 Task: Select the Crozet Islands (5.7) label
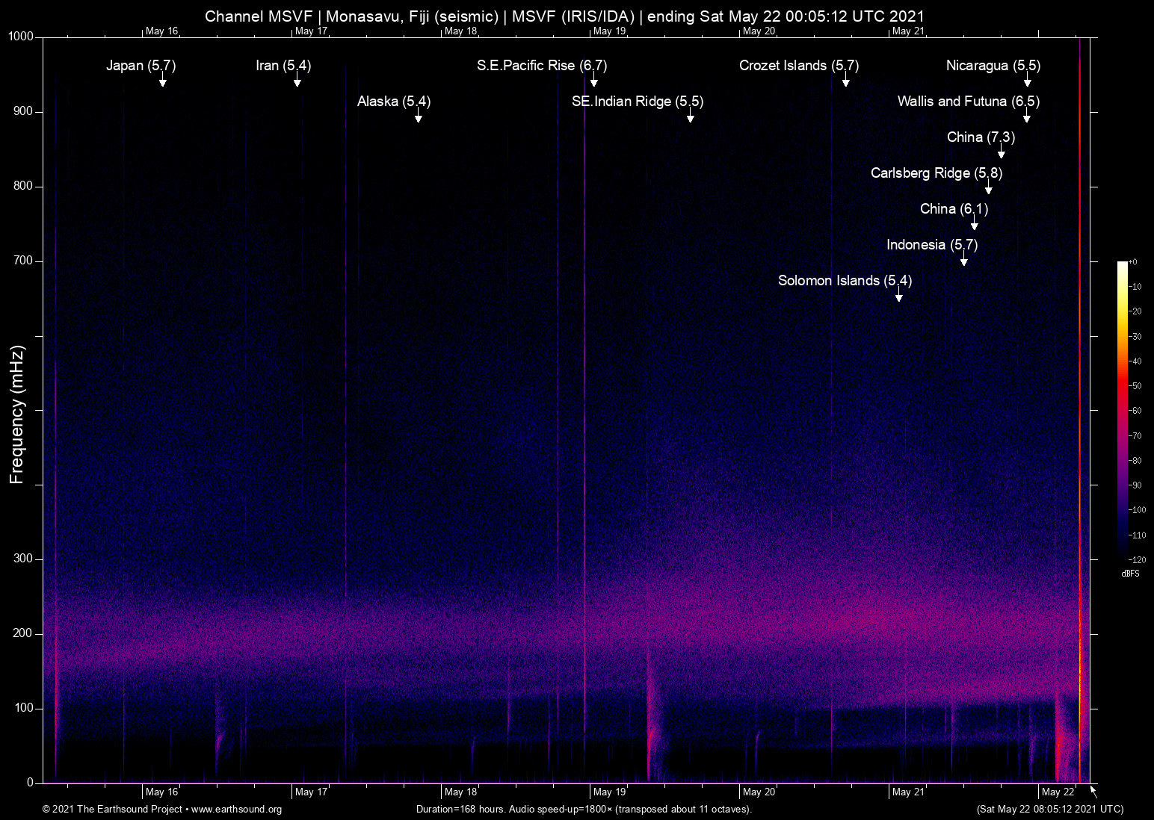799,66
